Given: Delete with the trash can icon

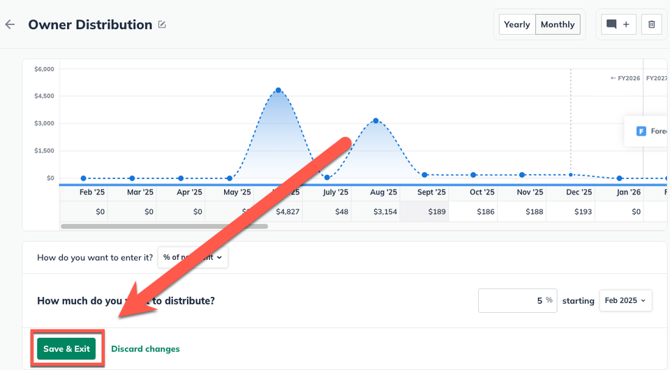Looking at the screenshot, I should 652,24.
